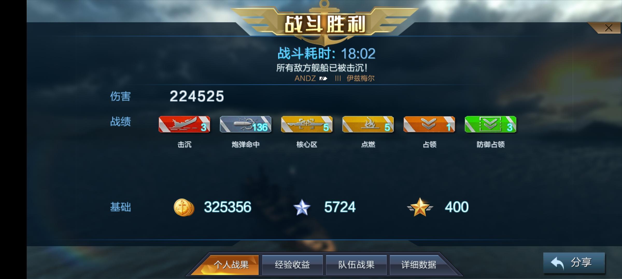The height and width of the screenshot is (279, 622).
Task: Tap the silver star experience icon
Action: 302,207
